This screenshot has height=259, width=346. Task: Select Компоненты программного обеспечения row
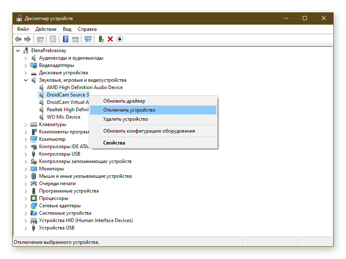64,132
